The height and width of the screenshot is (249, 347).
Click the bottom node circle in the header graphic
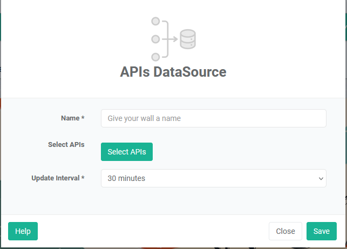point(155,57)
